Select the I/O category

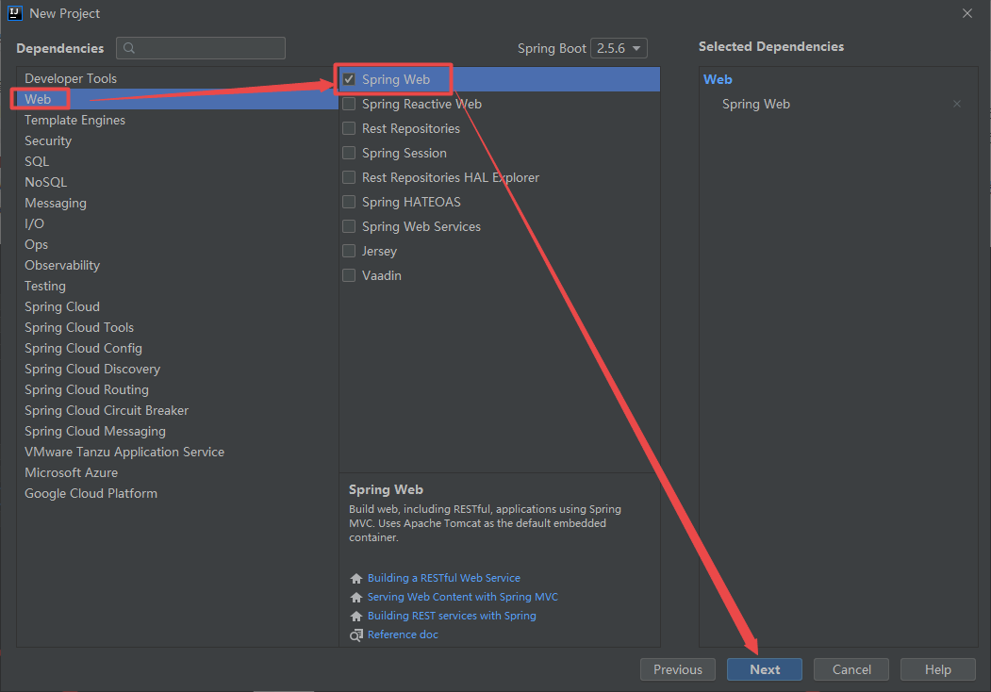(x=177, y=223)
